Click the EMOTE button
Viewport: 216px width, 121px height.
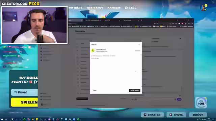(x=176, y=115)
